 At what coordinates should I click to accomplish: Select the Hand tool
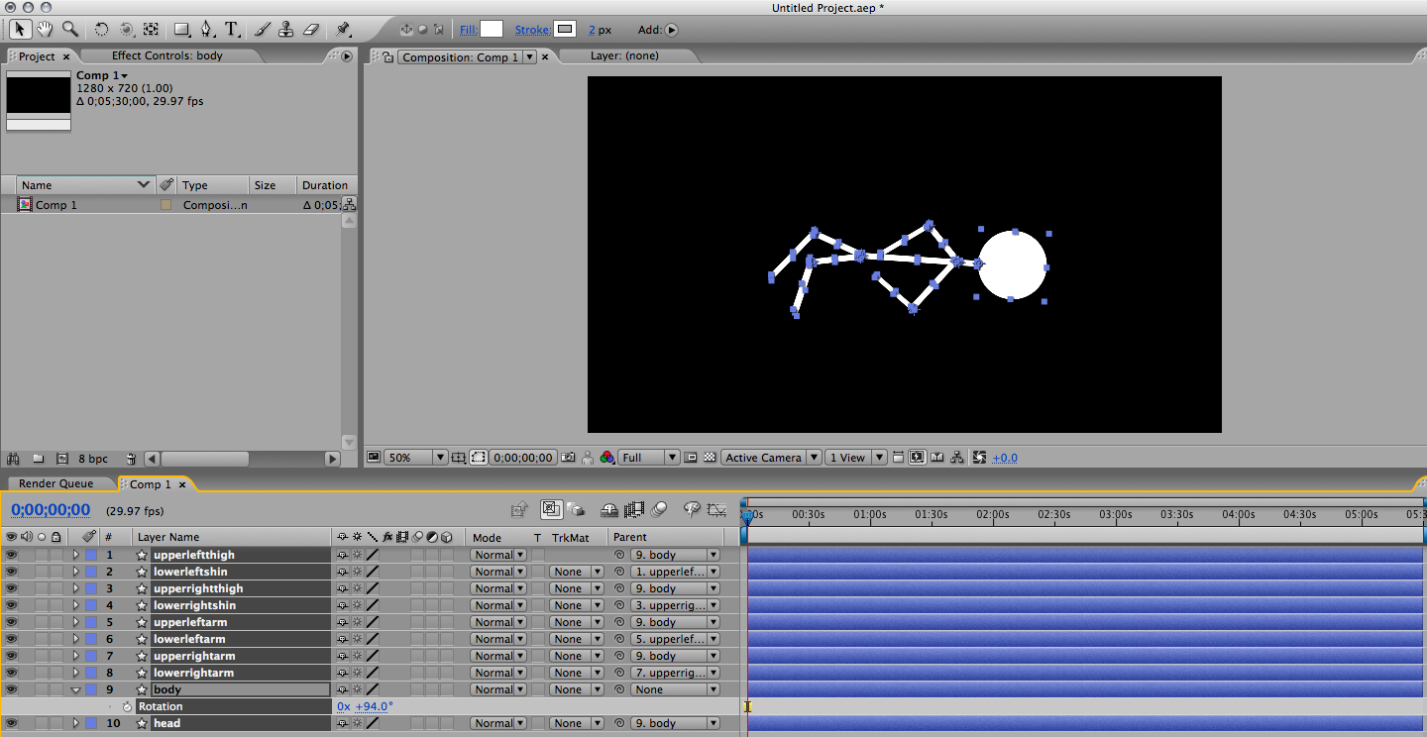pyautogui.click(x=46, y=29)
